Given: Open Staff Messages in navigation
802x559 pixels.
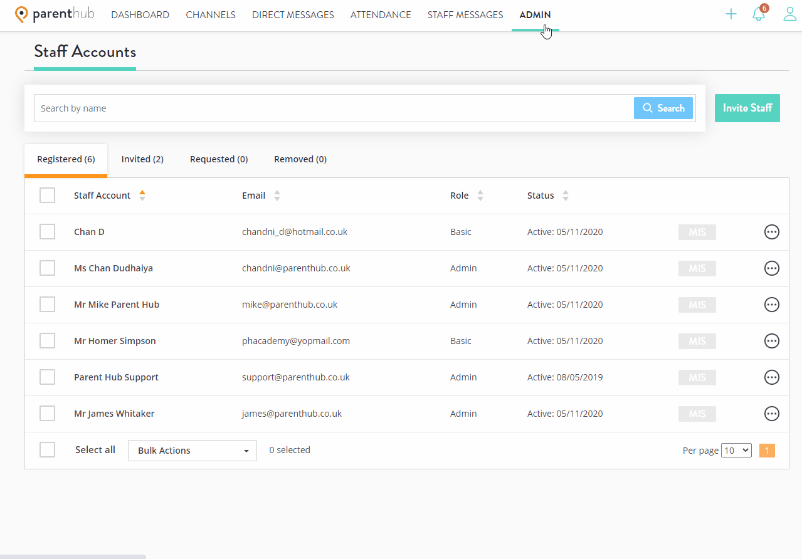Looking at the screenshot, I should (465, 15).
